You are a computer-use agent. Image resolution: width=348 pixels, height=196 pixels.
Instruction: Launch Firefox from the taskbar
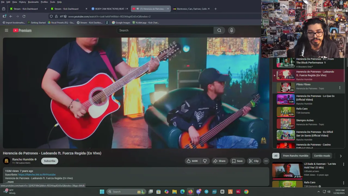point(190,192)
